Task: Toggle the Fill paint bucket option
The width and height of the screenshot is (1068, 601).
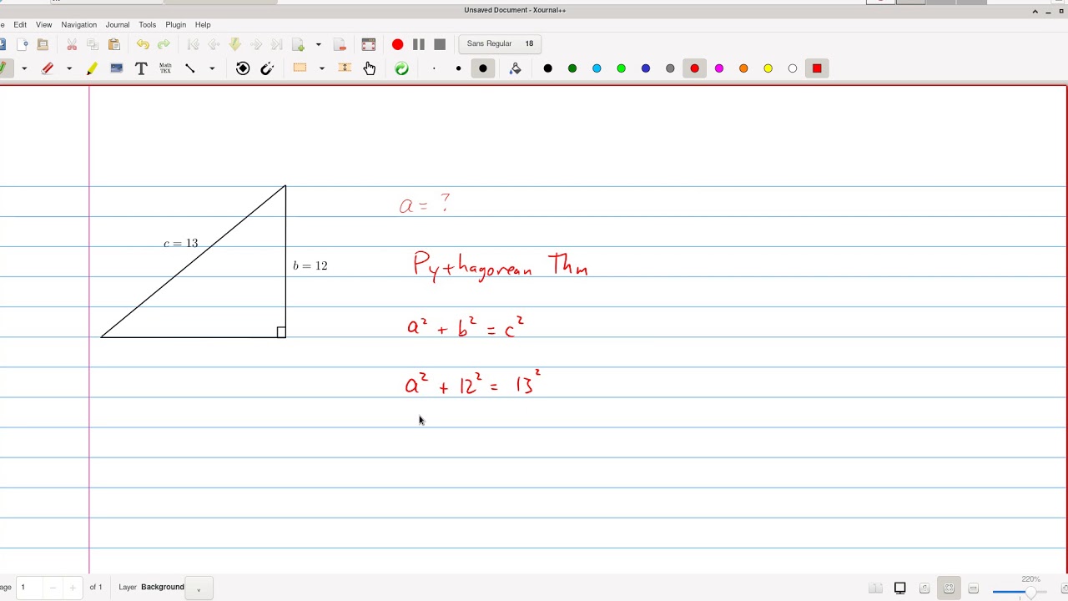Action: coord(516,68)
